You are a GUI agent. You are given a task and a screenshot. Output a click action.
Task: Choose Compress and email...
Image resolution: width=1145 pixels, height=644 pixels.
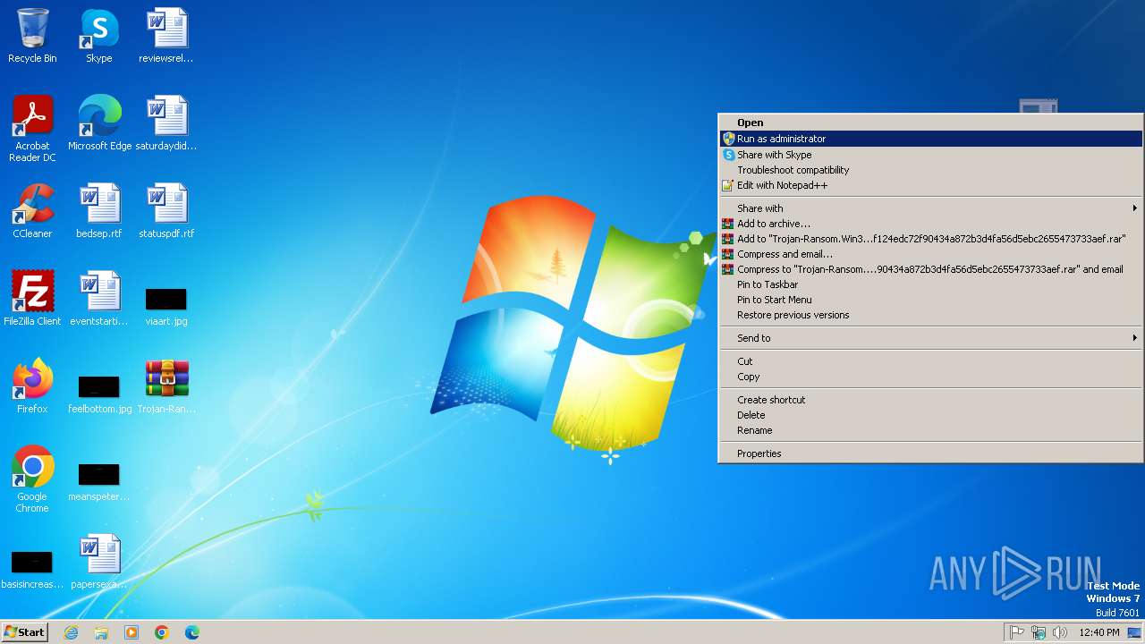point(930,254)
